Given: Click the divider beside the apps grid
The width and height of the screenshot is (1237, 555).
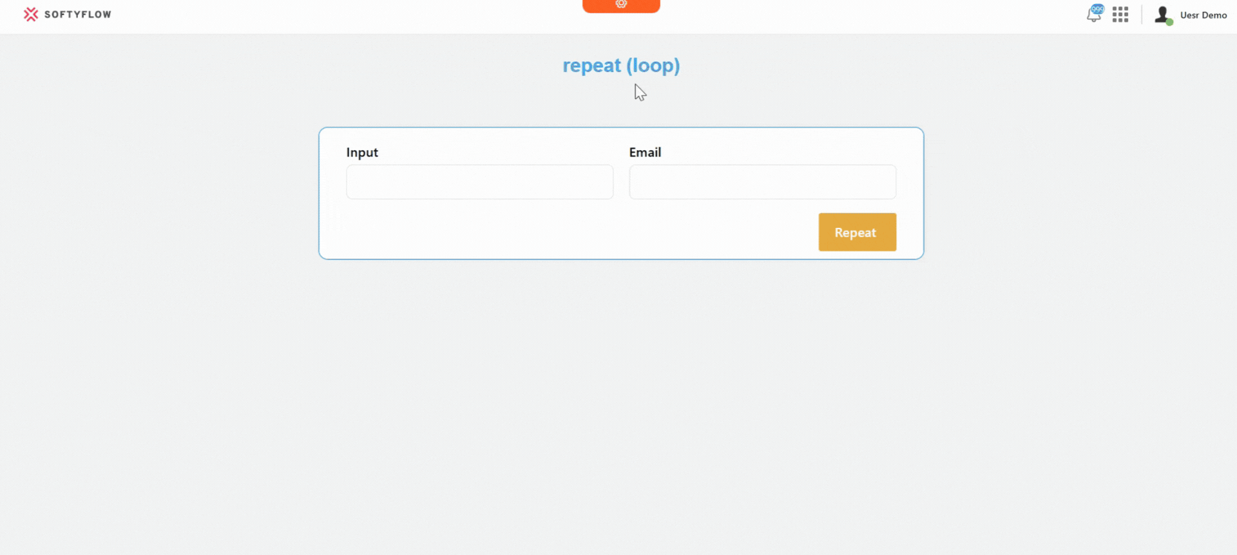Looking at the screenshot, I should coord(1142,15).
